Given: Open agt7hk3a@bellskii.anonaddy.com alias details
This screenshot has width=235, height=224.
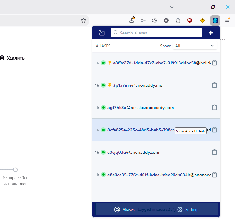Looking at the screenshot, I should pyautogui.click(x=141, y=108).
